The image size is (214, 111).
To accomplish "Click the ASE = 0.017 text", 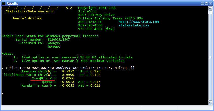I will coord(89,82).
